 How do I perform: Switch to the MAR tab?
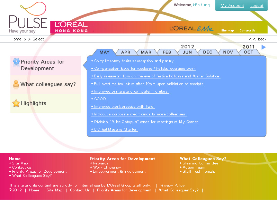[x=146, y=52]
